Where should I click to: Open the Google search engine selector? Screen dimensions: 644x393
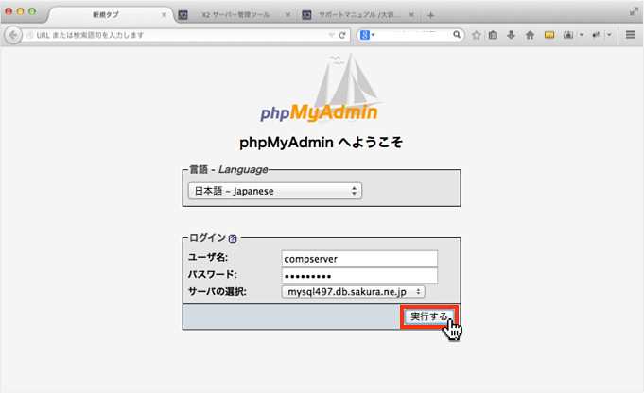coord(367,35)
